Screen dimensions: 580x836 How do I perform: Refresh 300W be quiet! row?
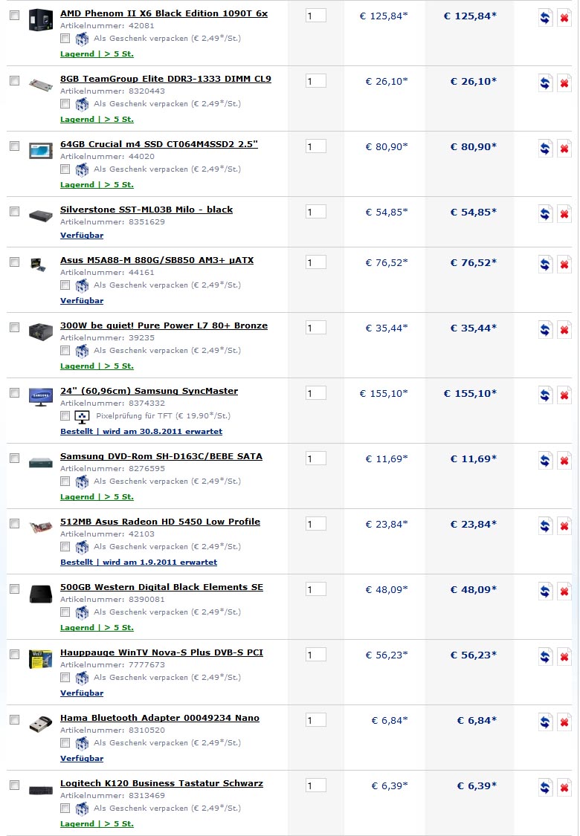pyautogui.click(x=545, y=330)
